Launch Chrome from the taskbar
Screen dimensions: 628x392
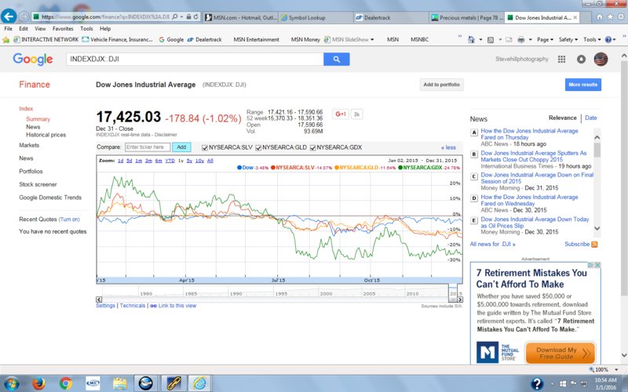tap(66, 383)
